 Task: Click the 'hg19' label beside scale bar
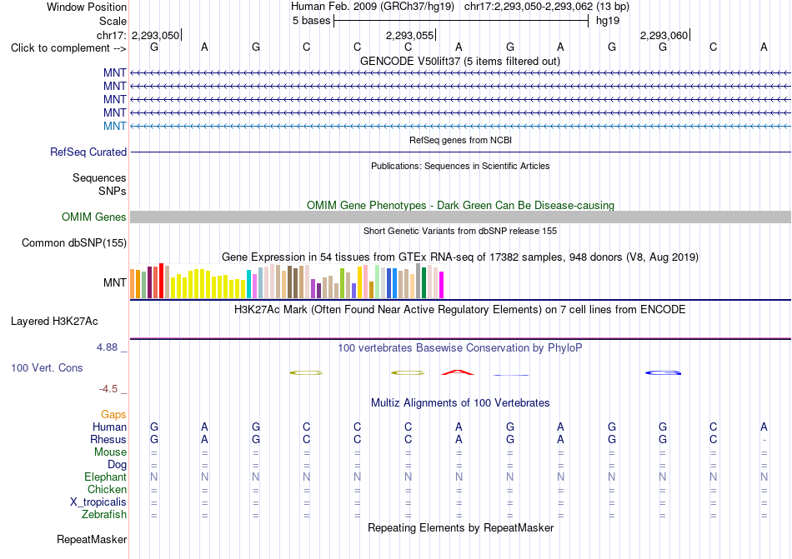608,21
